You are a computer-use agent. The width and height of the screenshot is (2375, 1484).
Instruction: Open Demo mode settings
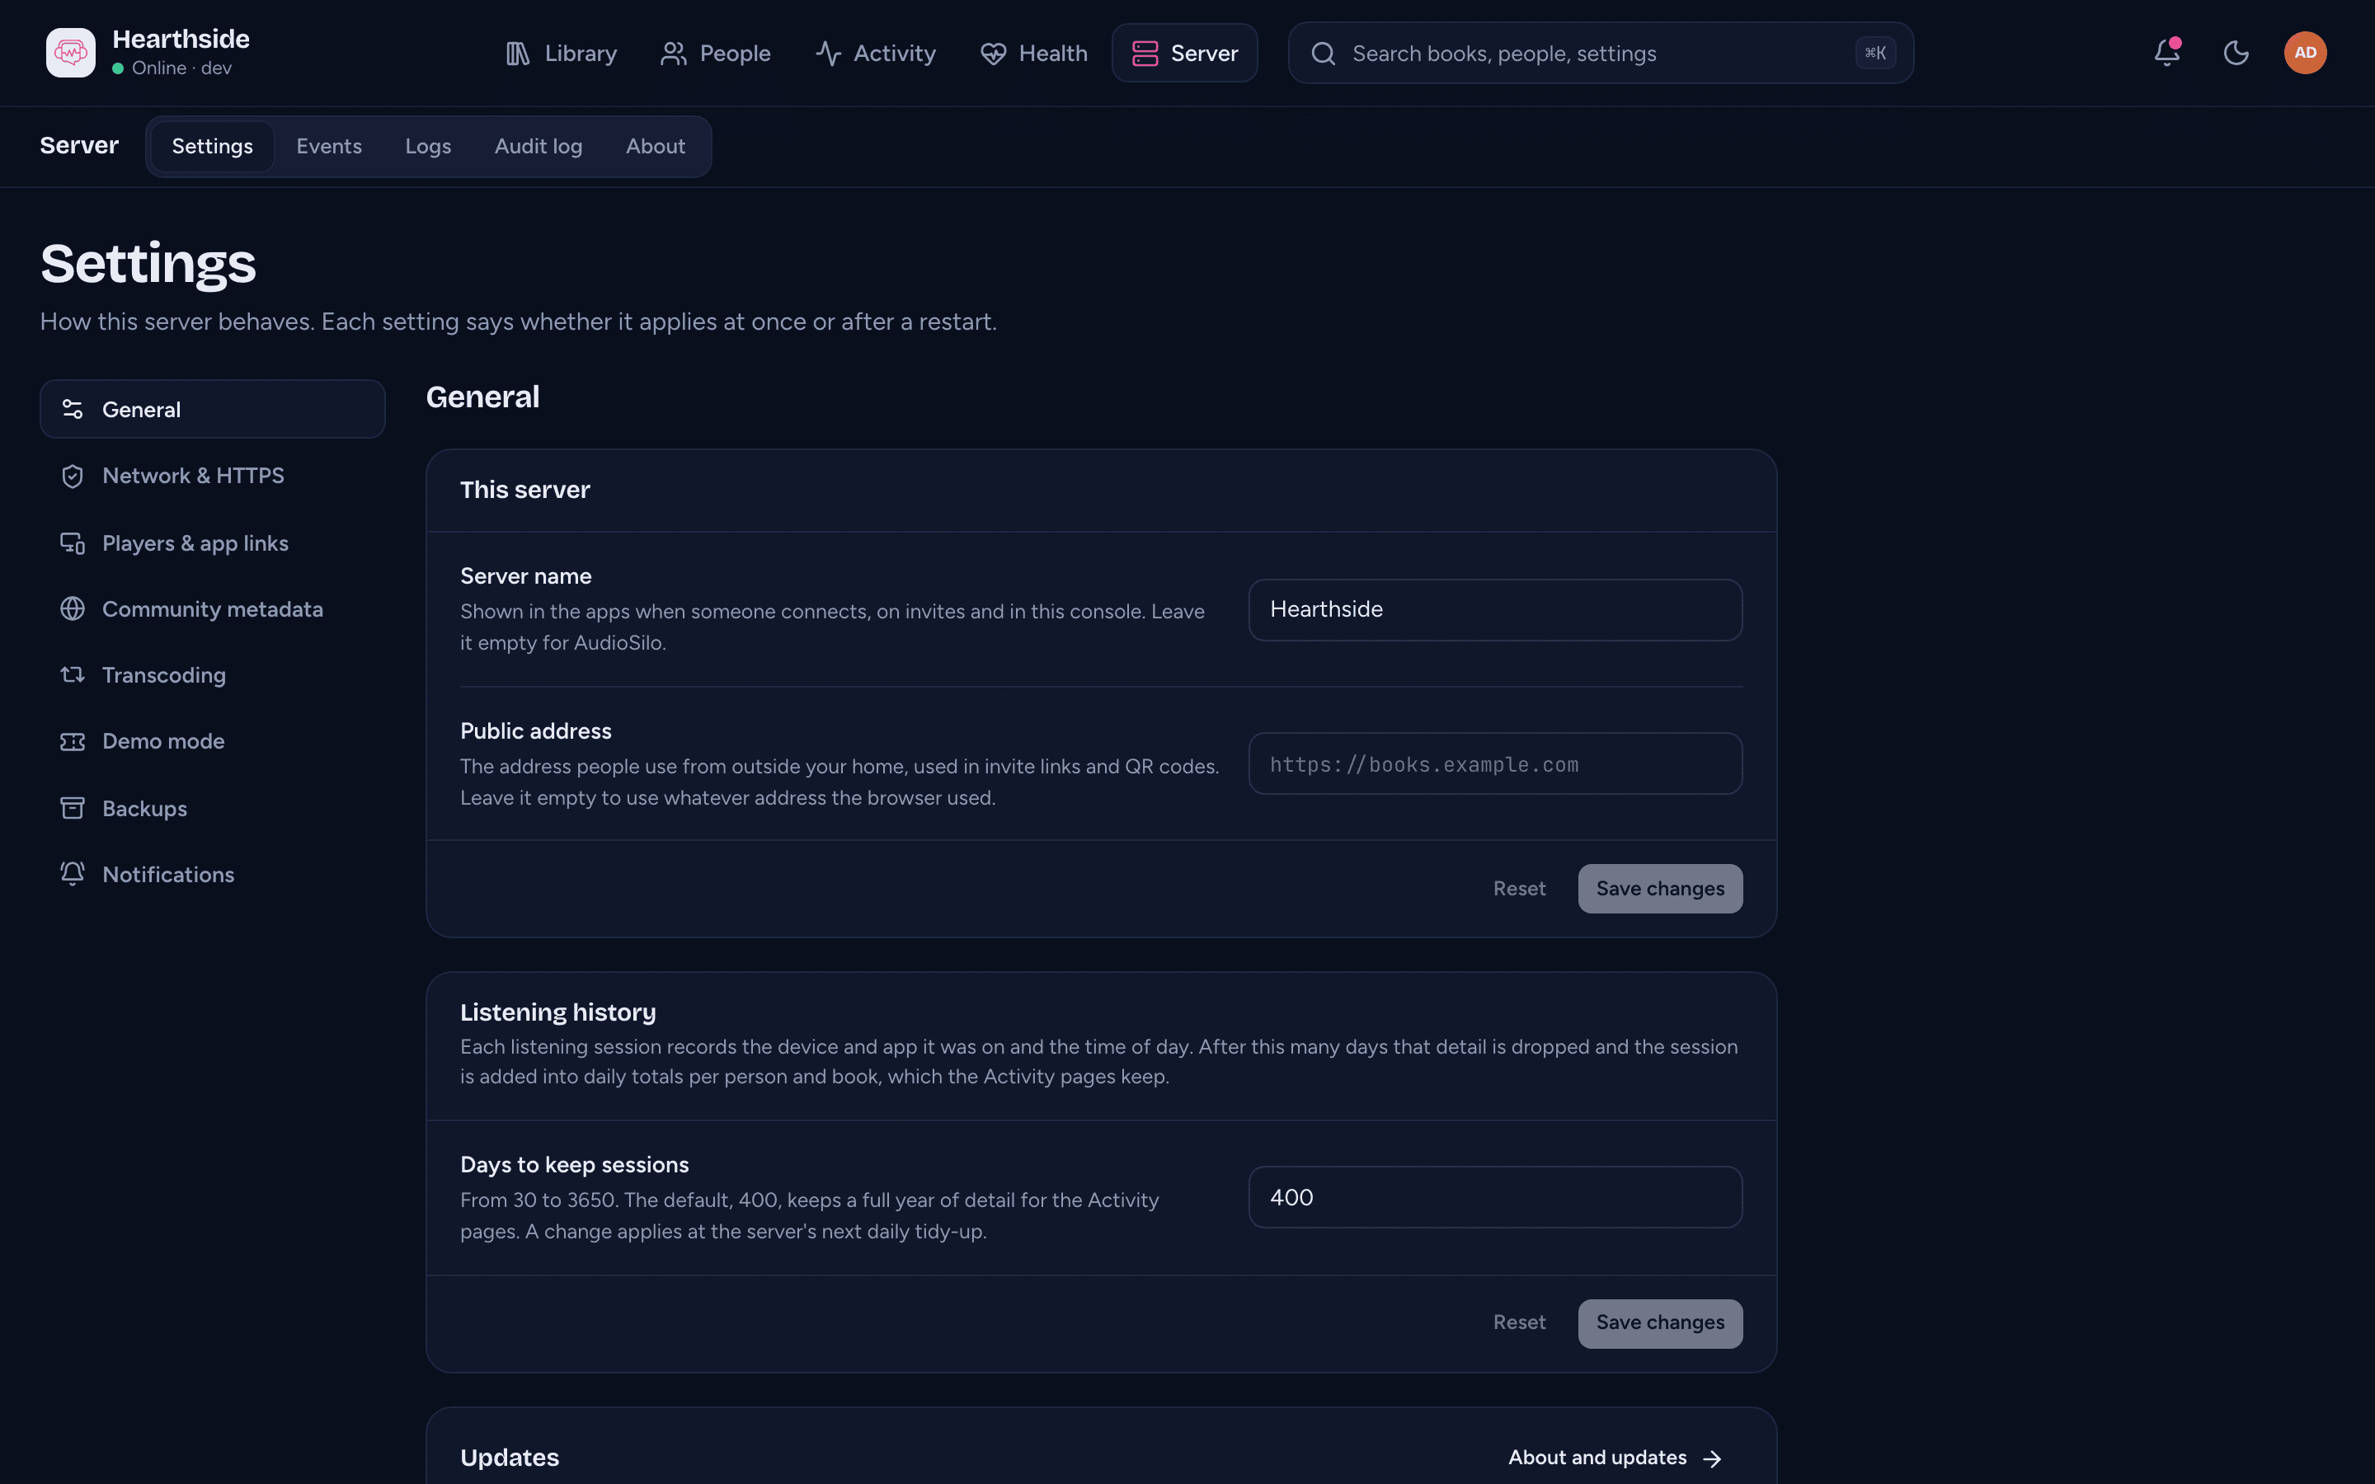[x=212, y=741]
